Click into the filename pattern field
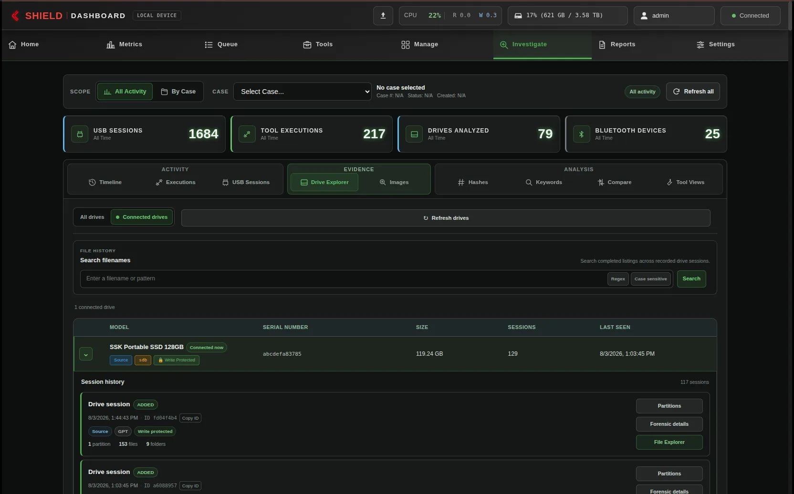Screen dimensions: 794x494 344,279
